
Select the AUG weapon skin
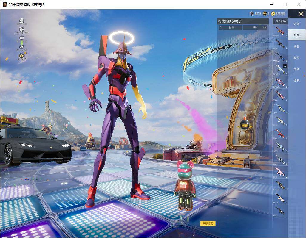[x=280, y=95]
